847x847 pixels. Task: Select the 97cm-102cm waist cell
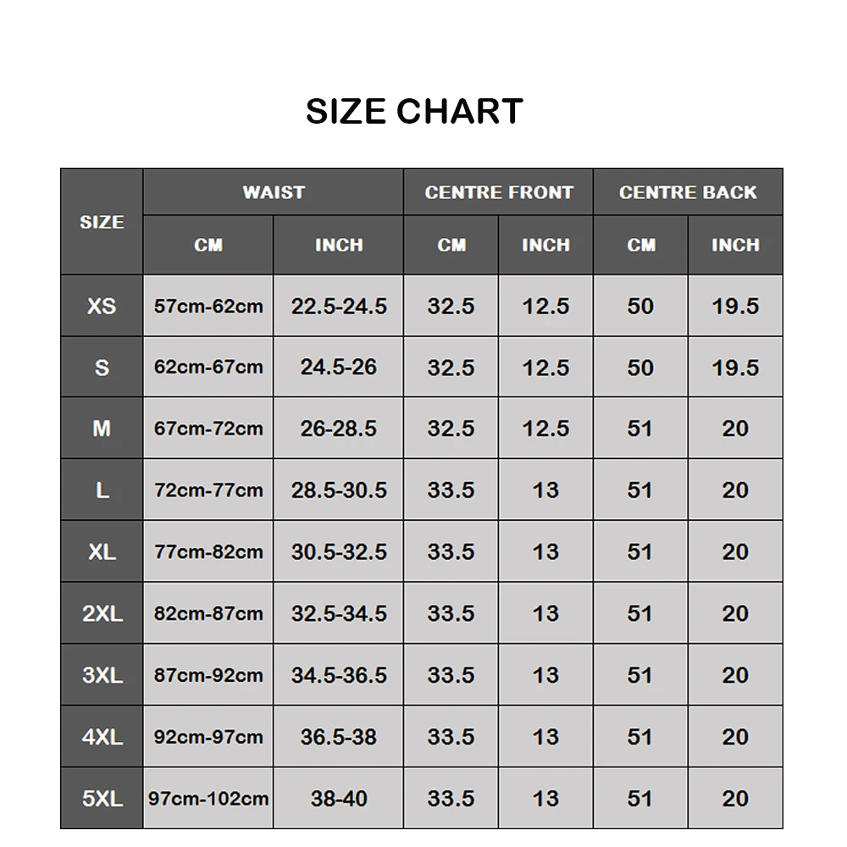click(x=208, y=798)
